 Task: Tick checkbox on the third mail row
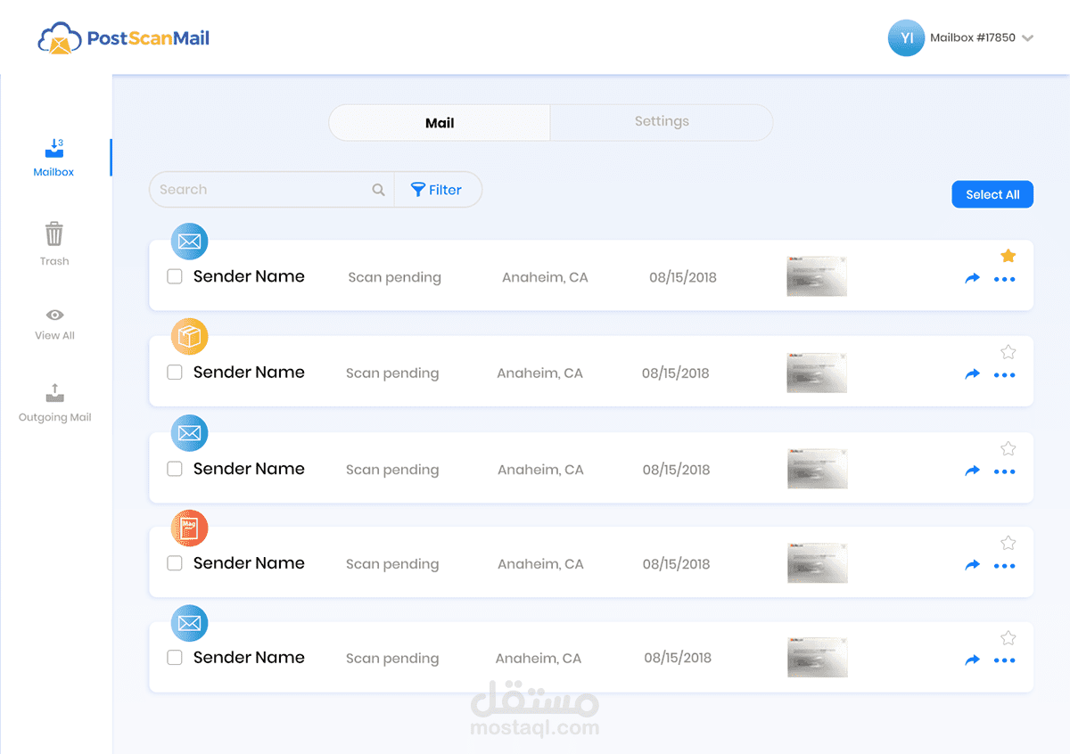(175, 469)
